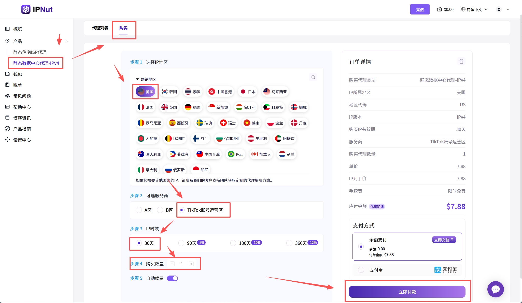
Task: Select the A区 provider radio button
Action: coord(139,210)
